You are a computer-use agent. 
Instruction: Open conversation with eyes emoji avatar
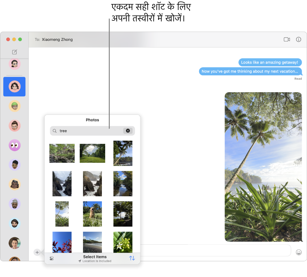coord(15,145)
